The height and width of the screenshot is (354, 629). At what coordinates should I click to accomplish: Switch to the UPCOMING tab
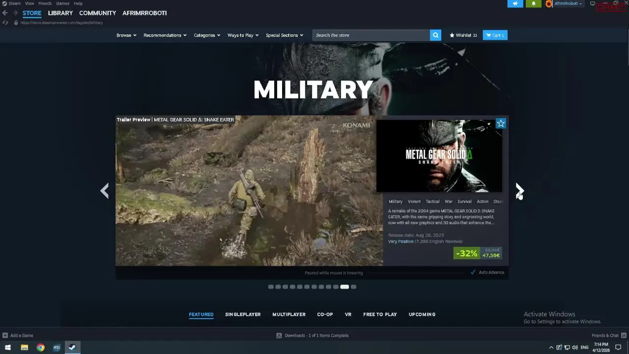[422, 314]
